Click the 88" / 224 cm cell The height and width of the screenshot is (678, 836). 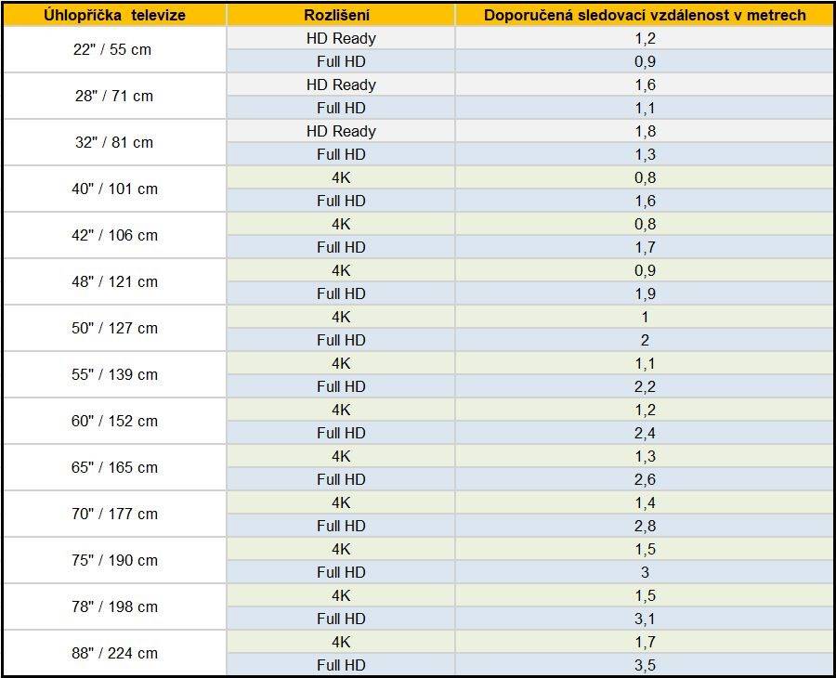[x=114, y=652]
